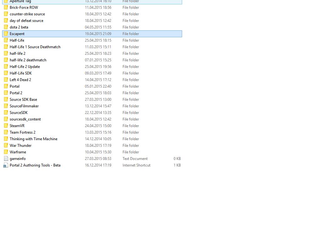
Task: Click the half-life 2 deathmatch folder icon
Action: (6, 60)
